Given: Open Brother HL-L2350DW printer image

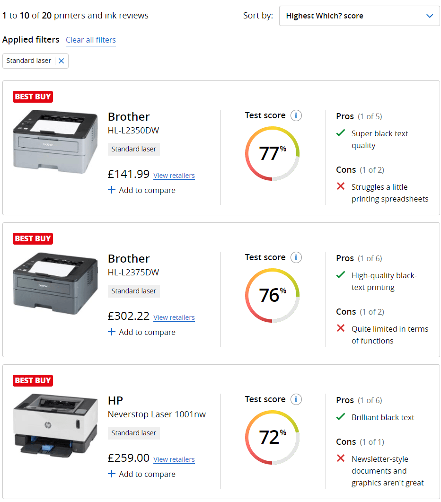Looking at the screenshot, I should tap(55, 141).
